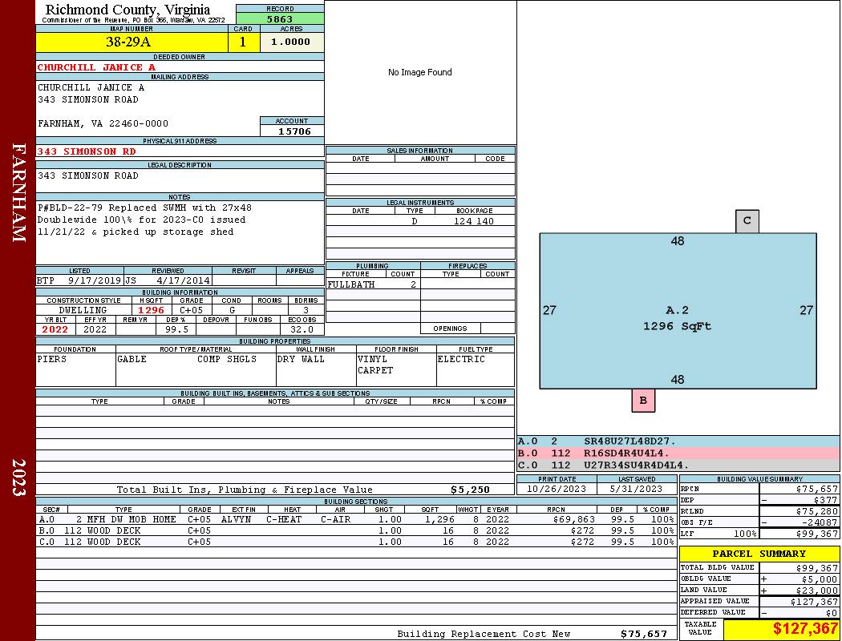Viewport: 842px width, 641px height.
Task: Click the A.2 1296 SqFt label
Action: pyautogui.click(x=677, y=318)
